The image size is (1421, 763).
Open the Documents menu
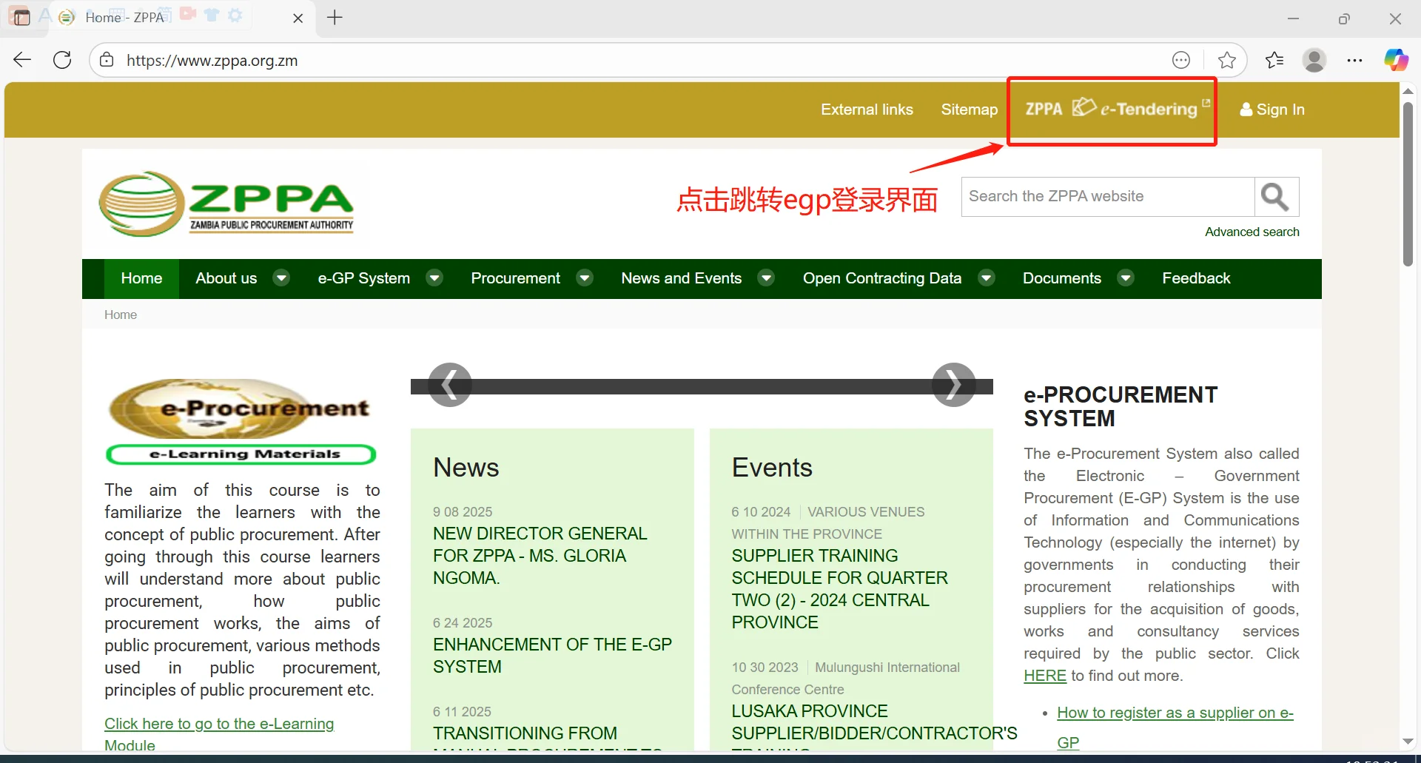[1061, 278]
